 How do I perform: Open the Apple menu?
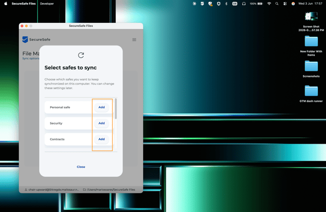coord(6,4)
